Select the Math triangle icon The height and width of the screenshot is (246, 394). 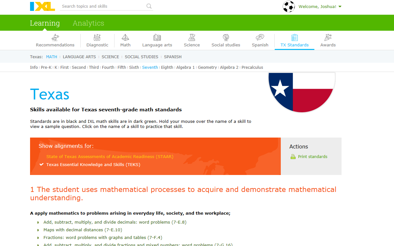[x=125, y=37]
